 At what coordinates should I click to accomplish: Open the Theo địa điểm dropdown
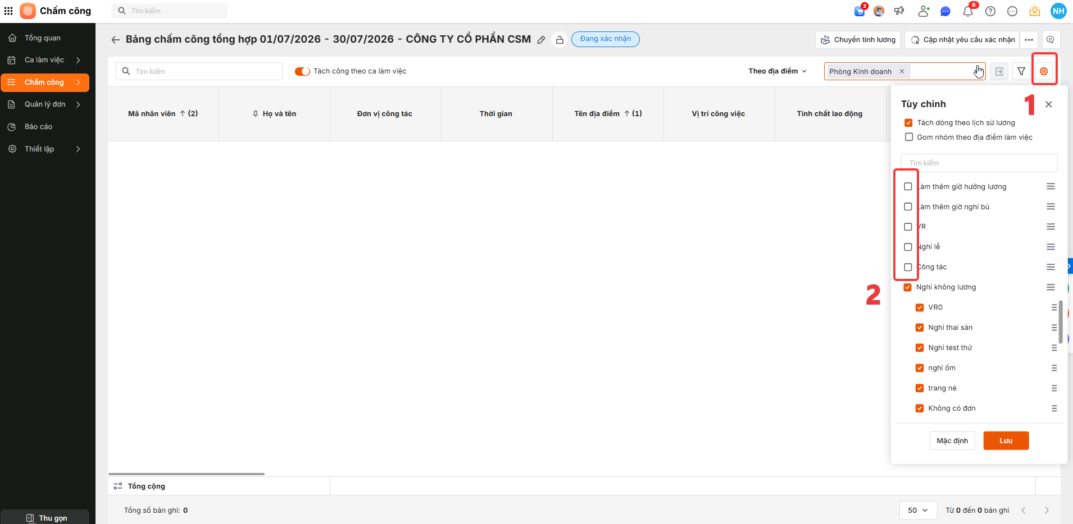click(778, 71)
